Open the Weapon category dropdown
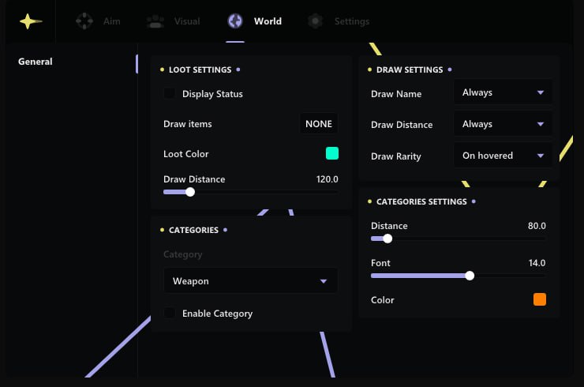584x387 pixels. tap(250, 281)
